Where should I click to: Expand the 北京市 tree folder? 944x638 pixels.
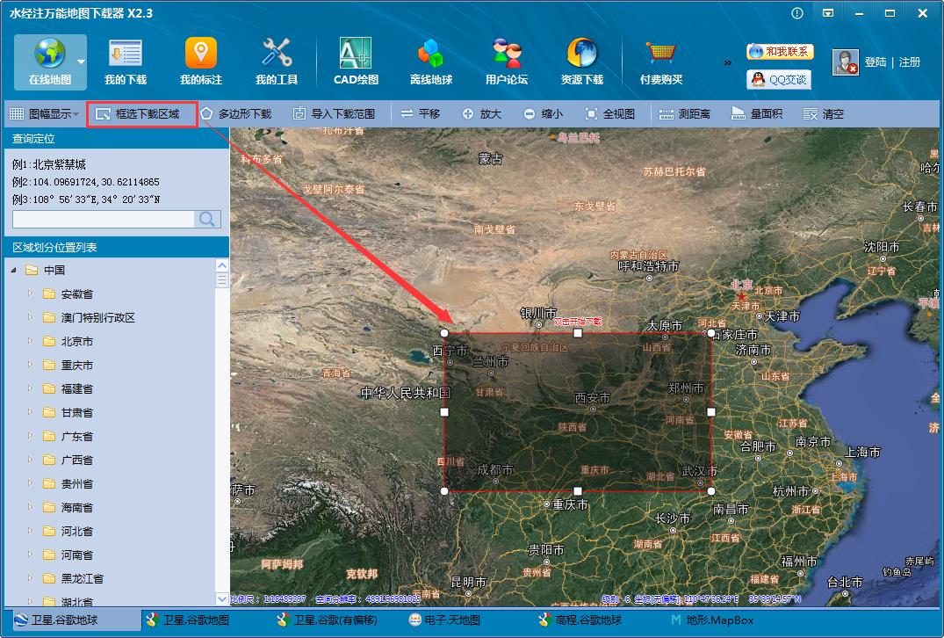[x=30, y=341]
